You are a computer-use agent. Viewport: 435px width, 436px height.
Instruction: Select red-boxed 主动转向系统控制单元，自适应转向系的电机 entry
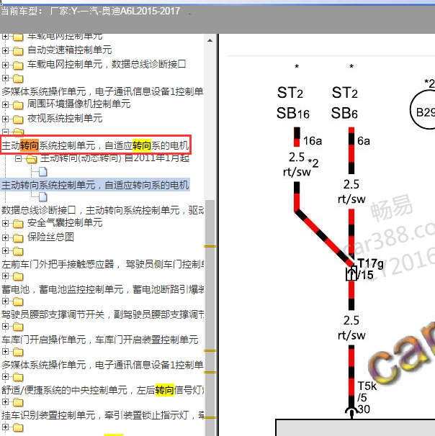(x=96, y=145)
